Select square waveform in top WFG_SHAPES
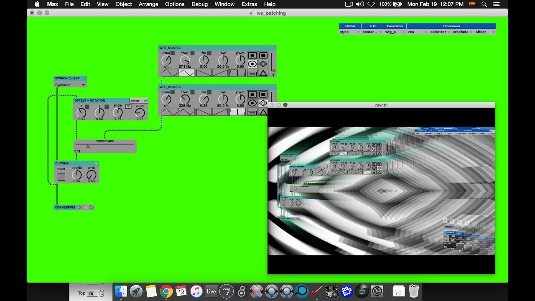This screenshot has width=535, height=301. click(x=238, y=73)
